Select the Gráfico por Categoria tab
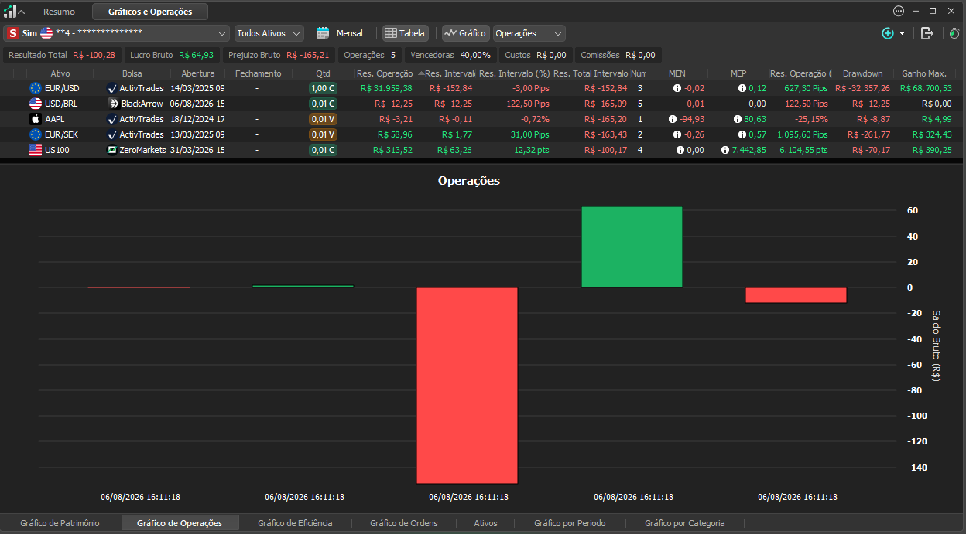This screenshot has width=966, height=534. tap(684, 523)
